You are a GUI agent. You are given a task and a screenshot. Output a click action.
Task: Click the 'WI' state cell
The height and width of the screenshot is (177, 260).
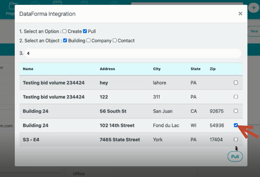coord(193,125)
